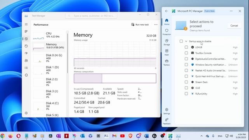Screen dimensions: 249x140
Task: Open Feedback in PC Manager sidebar
Action: coord(167,121)
